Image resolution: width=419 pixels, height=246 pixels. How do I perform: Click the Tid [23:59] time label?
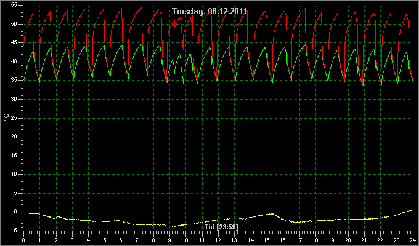coord(221,227)
